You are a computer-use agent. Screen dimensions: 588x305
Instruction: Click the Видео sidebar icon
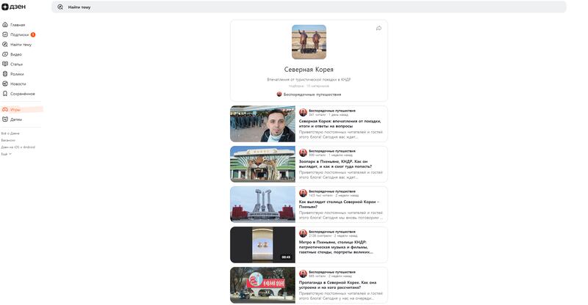5,54
